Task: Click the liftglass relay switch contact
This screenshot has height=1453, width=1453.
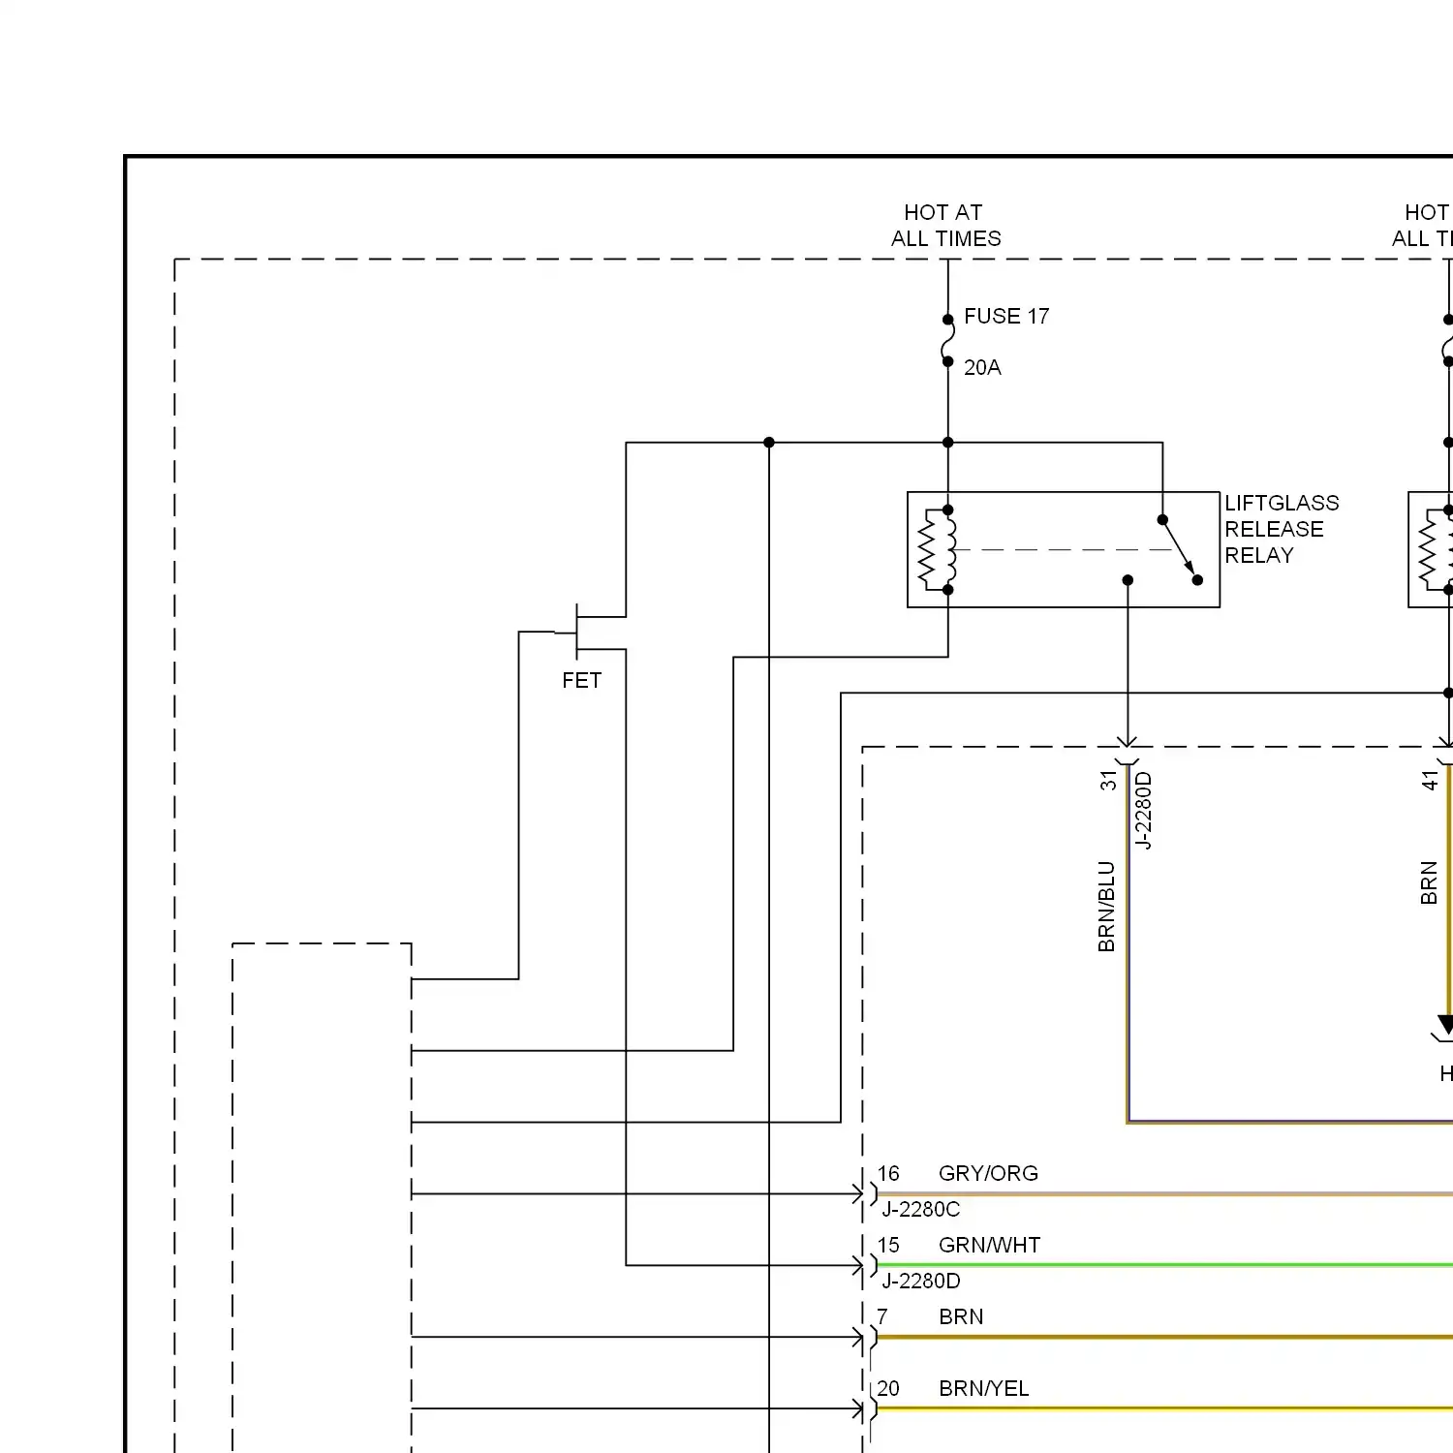Action: pyautogui.click(x=1180, y=550)
